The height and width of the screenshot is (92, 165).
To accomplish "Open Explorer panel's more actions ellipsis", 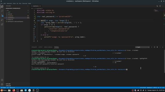I will pos(28,6).
